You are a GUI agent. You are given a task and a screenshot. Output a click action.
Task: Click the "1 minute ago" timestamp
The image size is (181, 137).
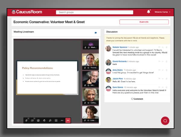click(x=133, y=47)
